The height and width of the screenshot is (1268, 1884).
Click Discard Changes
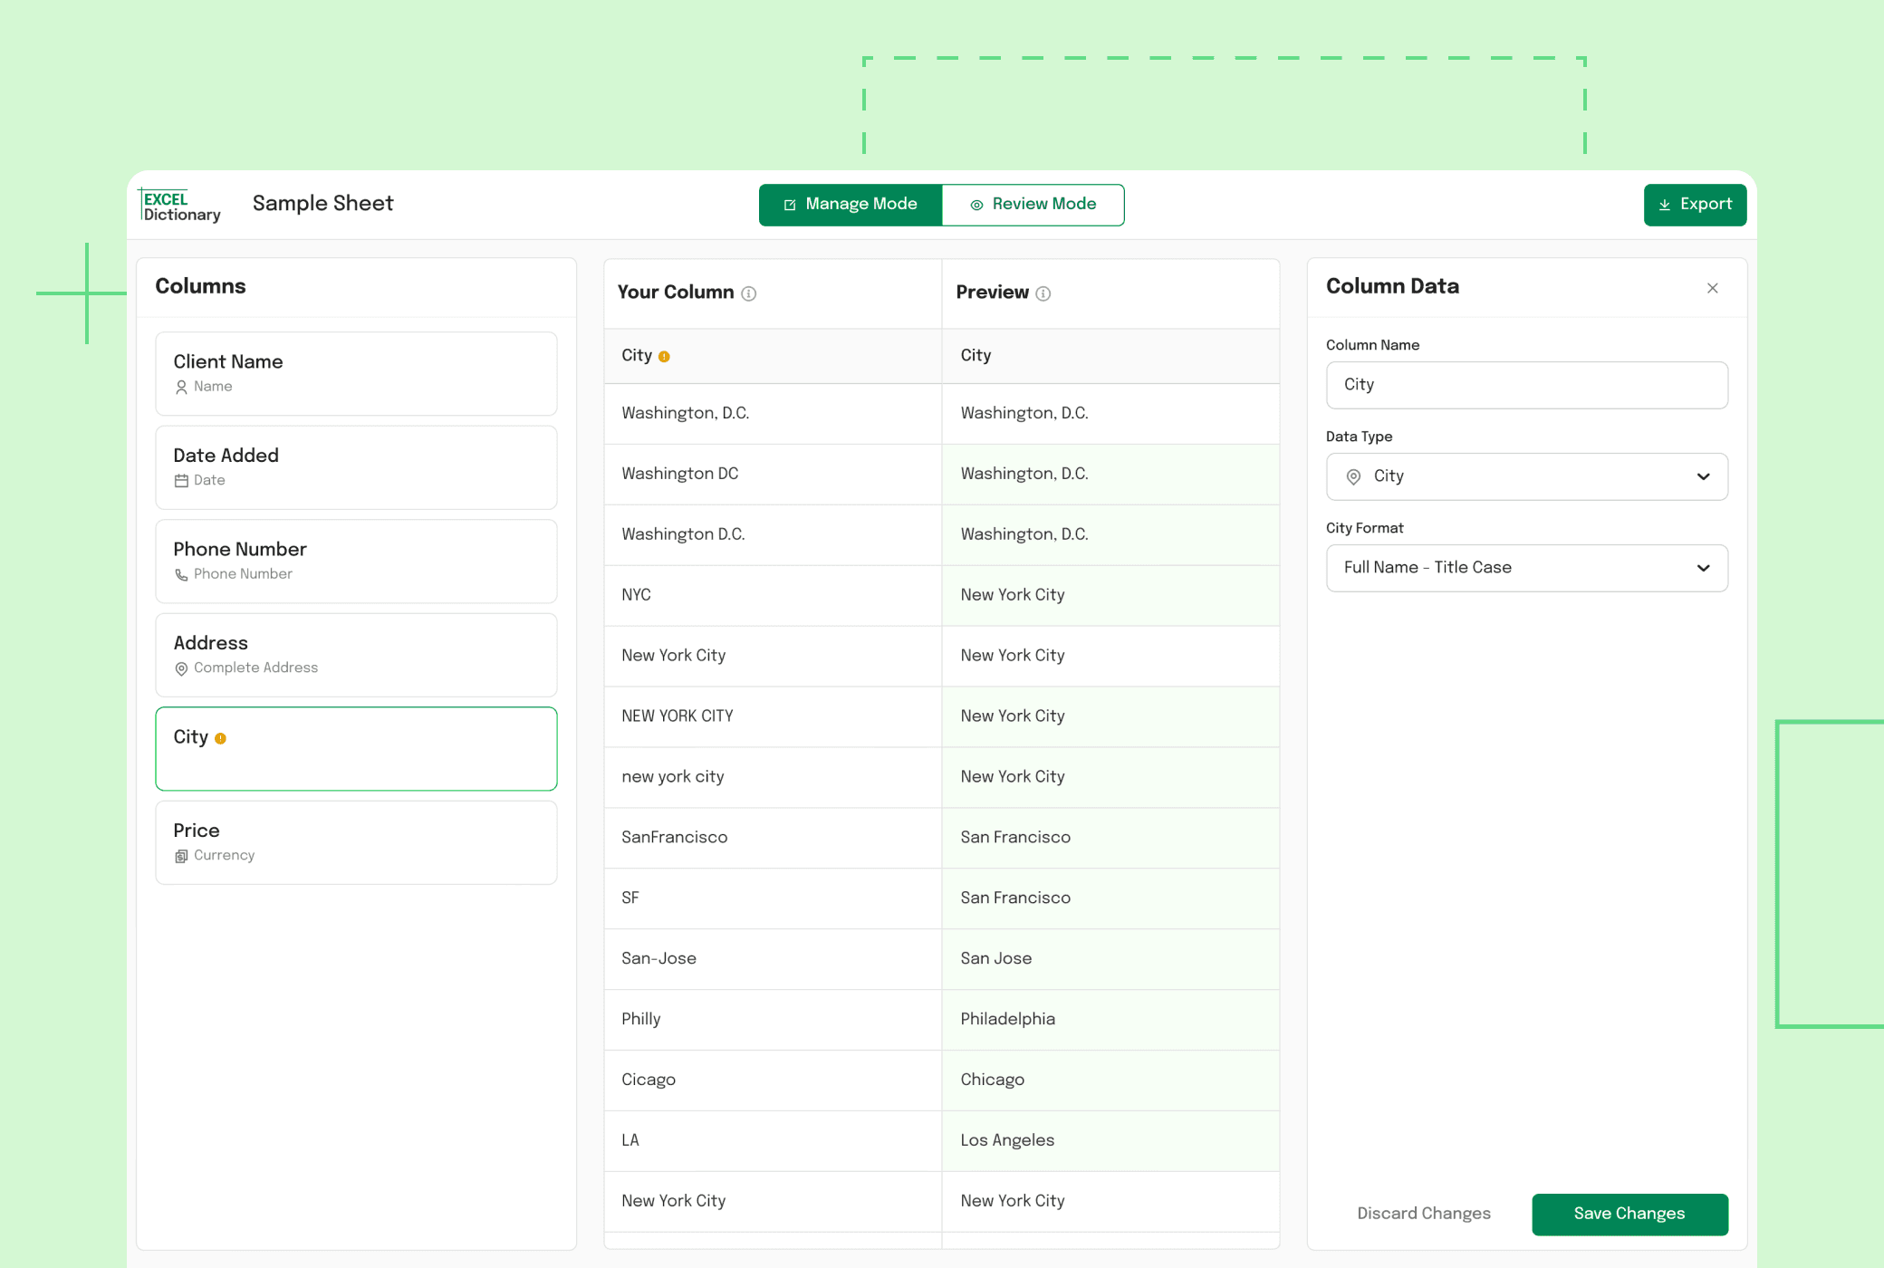tap(1423, 1214)
